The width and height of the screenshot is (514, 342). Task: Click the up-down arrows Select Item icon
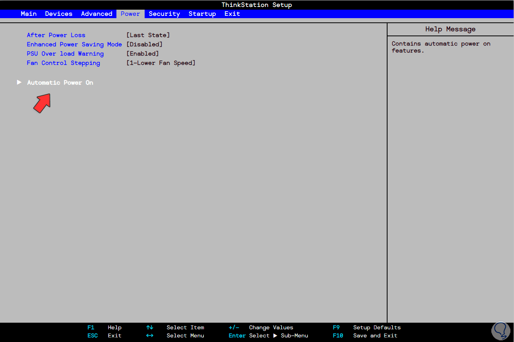[x=150, y=328]
